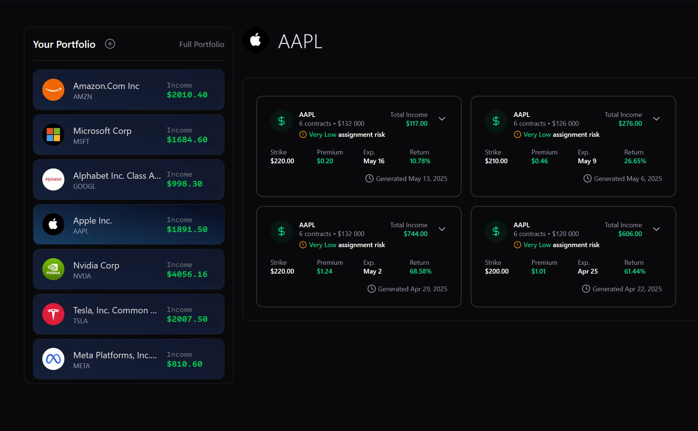Click risk warning icon on May 9 card
Image resolution: width=698 pixels, height=431 pixels.
coord(517,135)
